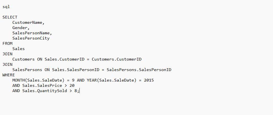Viewport: 273px width, 115px height.
Task: Click the SELECT keyword
Action: click(10, 17)
